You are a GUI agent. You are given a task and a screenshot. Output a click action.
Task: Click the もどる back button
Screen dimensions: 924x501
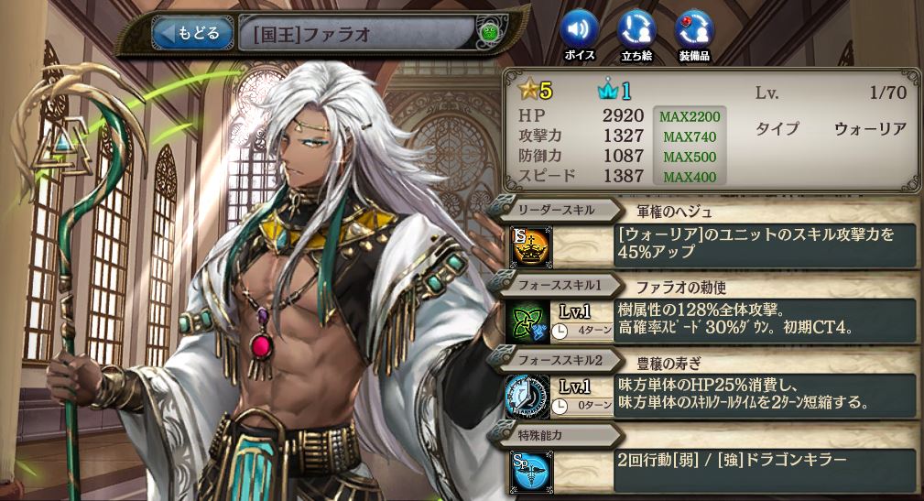pos(192,32)
